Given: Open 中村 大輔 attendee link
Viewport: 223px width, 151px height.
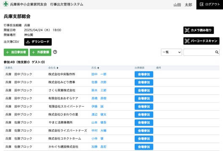Looking at the screenshot, I should pyautogui.click(x=99, y=130).
